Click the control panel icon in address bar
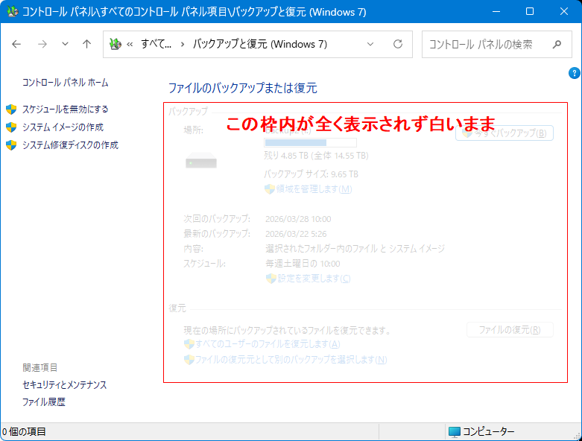The width and height of the screenshot is (582, 441). 115,44
